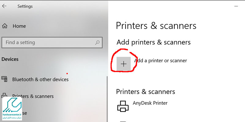The image size is (245, 122).
Task: Click the magnifier search icon
Action: [97, 42]
